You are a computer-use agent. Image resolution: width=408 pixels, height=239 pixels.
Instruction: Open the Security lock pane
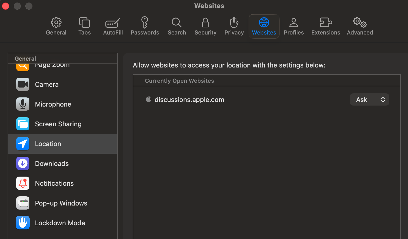pos(205,26)
